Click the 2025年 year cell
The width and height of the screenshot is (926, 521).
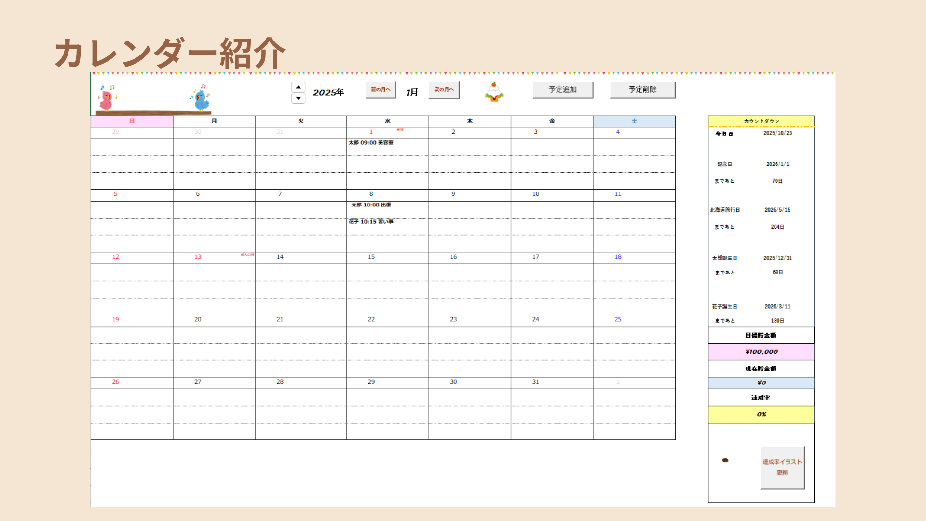[328, 92]
